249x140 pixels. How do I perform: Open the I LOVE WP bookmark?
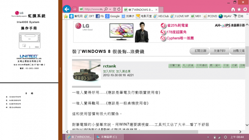click(x=180, y=16)
